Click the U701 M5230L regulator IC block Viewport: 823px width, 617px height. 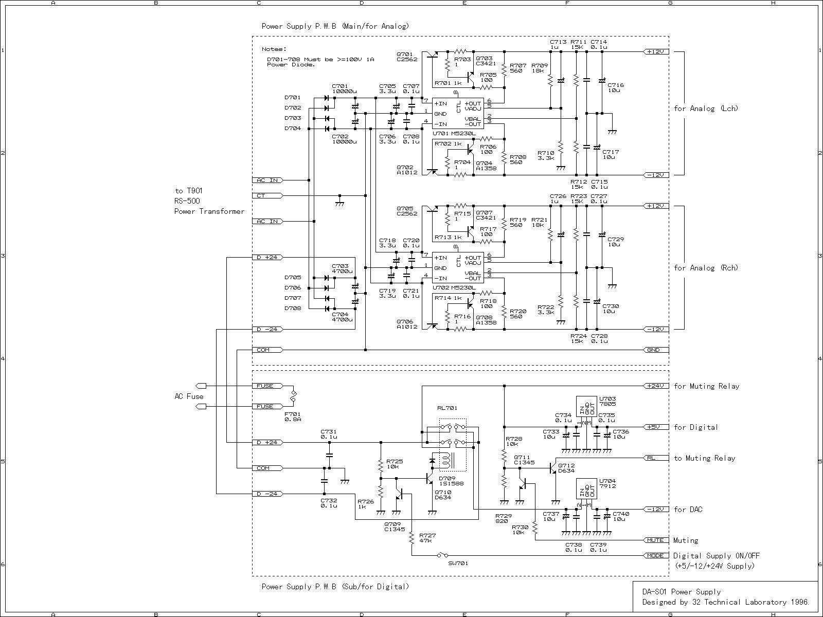tap(458, 114)
